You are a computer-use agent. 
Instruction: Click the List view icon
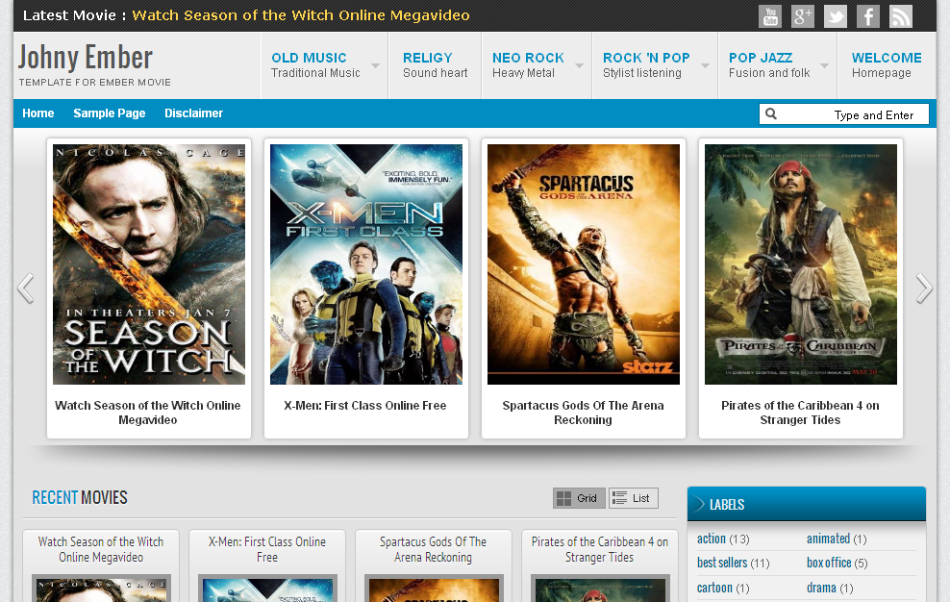[x=619, y=498]
